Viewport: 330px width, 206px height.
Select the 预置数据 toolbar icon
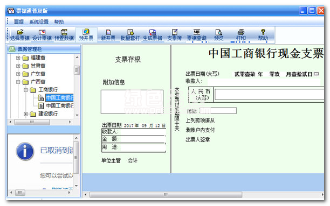click(64, 35)
